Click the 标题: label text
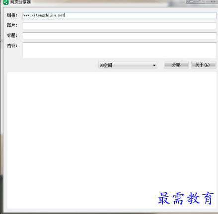 click(x=12, y=35)
